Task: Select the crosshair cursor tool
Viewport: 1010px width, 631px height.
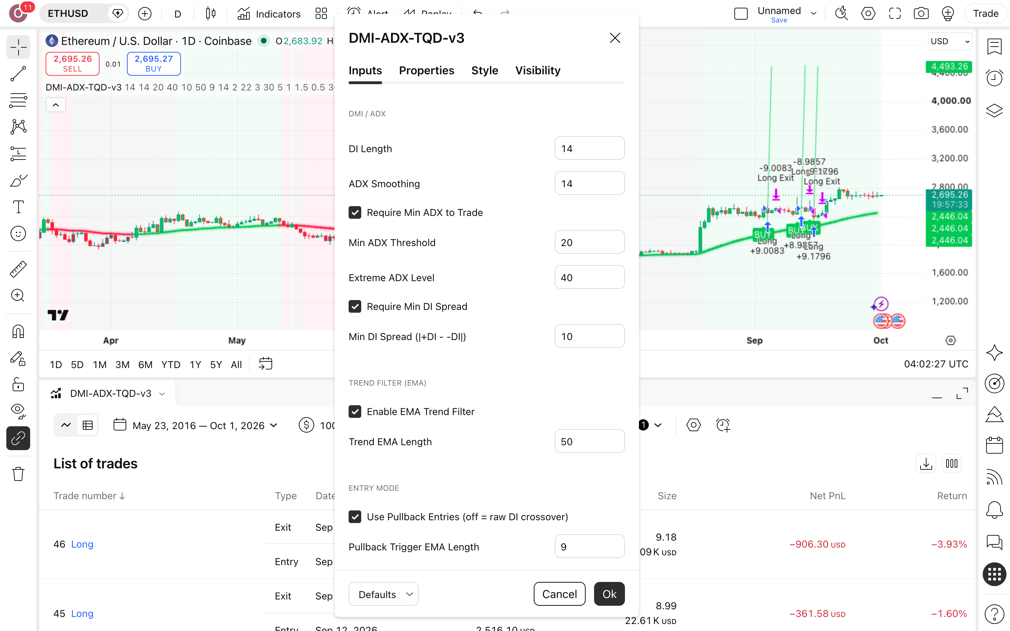Action: coord(18,47)
